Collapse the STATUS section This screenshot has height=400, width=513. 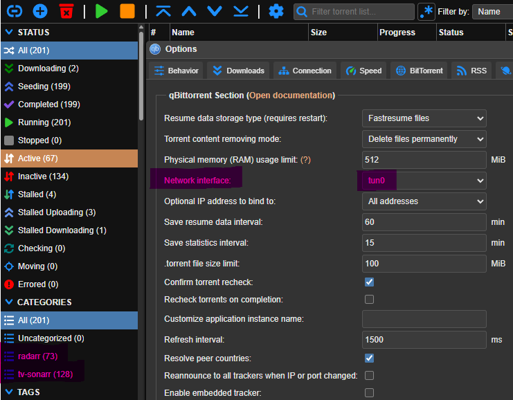point(9,32)
